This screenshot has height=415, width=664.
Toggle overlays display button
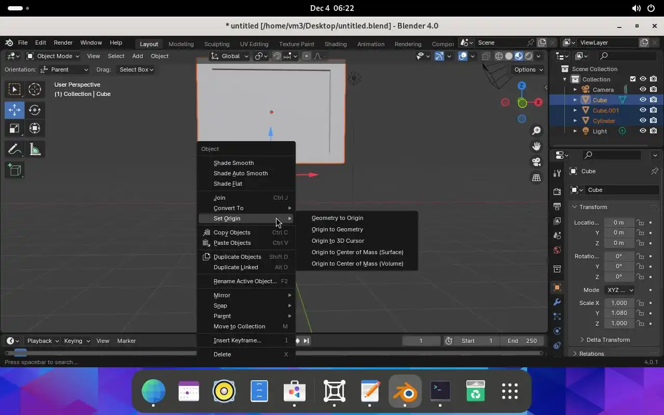463,56
